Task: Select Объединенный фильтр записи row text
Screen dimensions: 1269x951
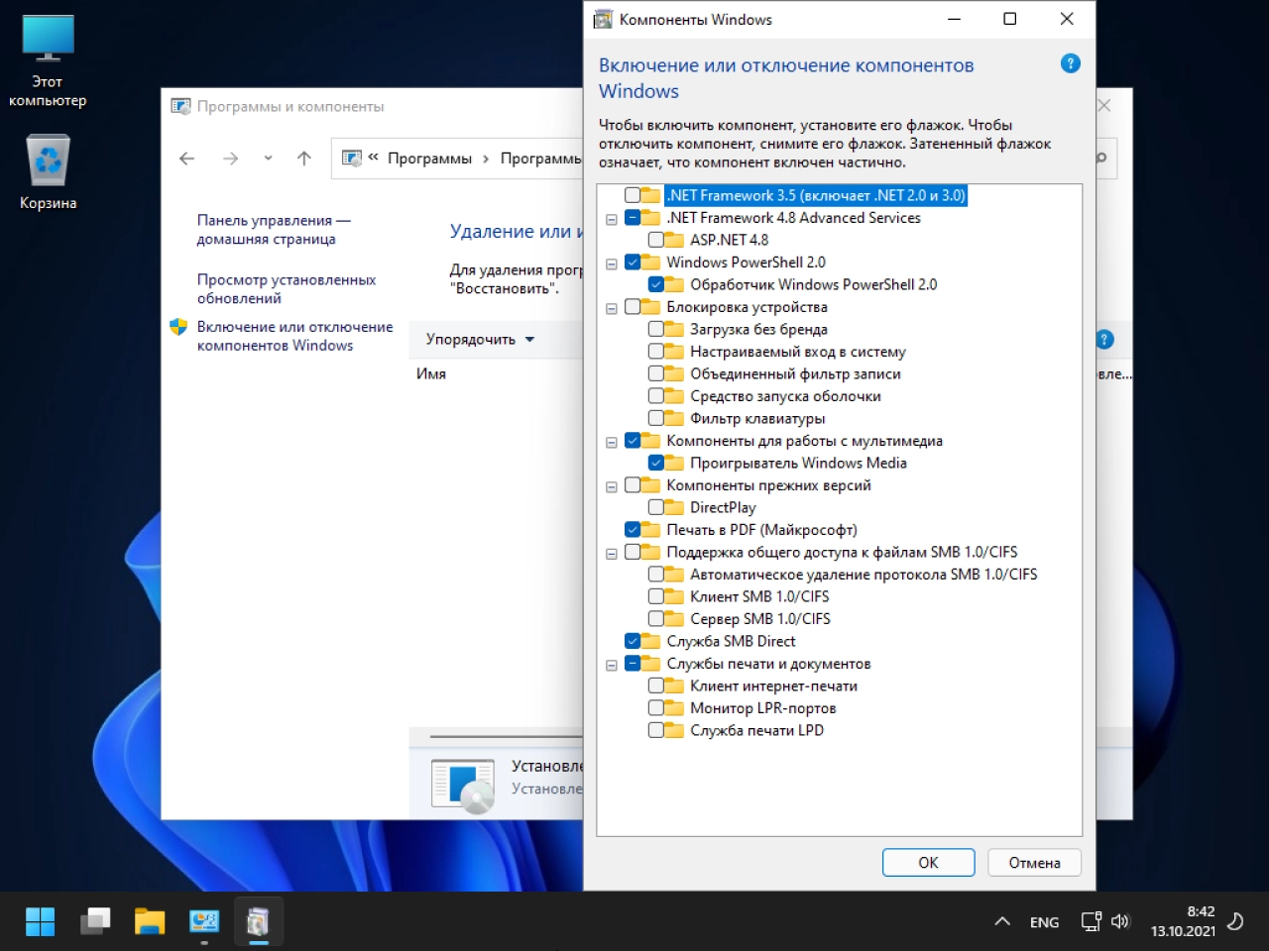Action: pyautogui.click(x=795, y=373)
